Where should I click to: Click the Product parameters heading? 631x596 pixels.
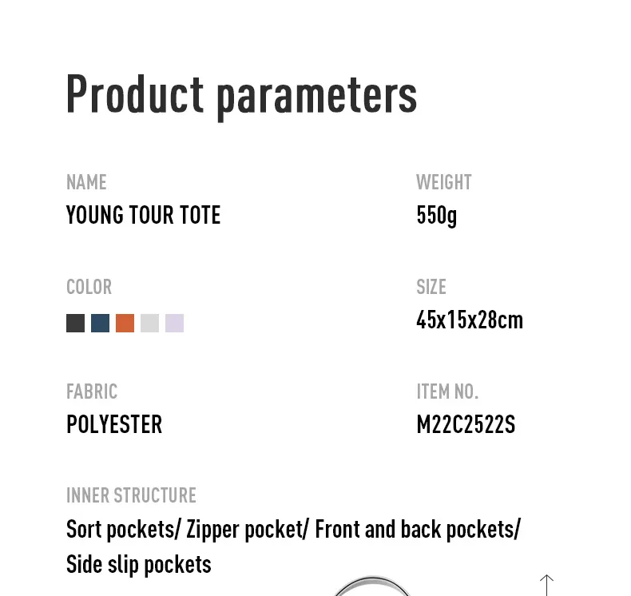point(241,97)
